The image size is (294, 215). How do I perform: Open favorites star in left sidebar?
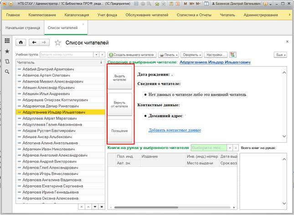click(7, 51)
